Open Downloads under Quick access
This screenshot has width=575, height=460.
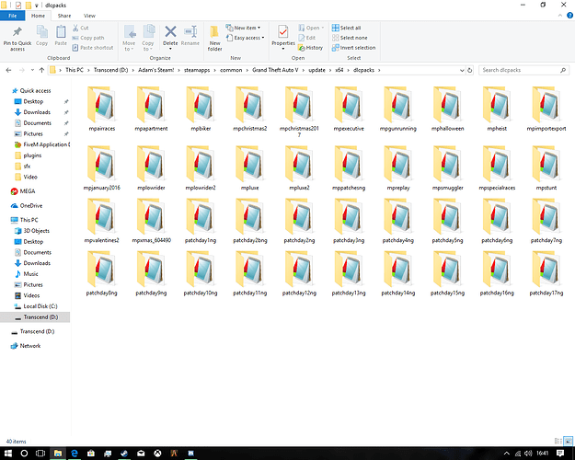coord(37,112)
